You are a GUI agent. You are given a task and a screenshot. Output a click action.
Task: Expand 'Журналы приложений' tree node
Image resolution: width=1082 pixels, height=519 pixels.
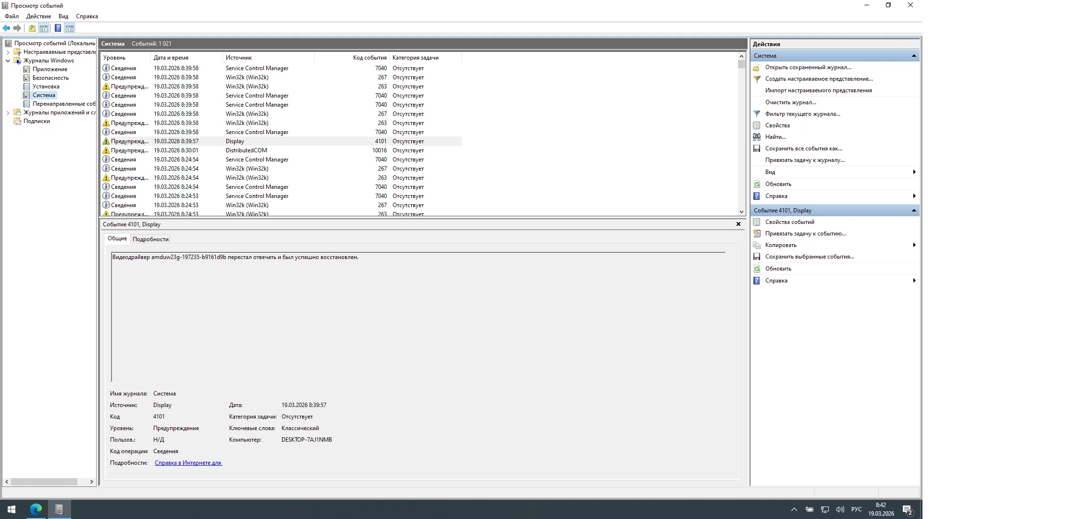pos(8,112)
